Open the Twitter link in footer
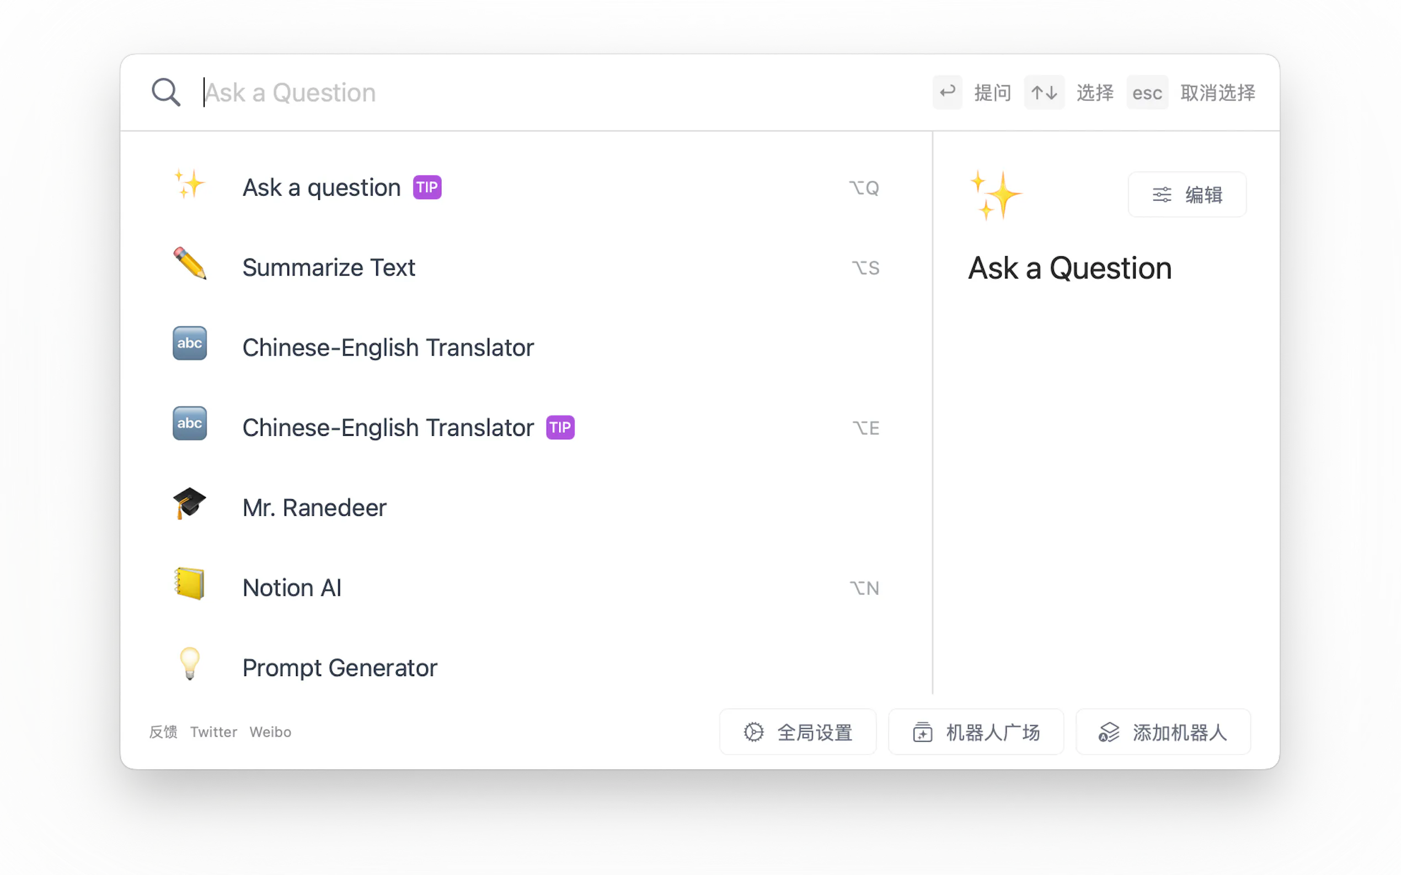Viewport: 1401px width, 875px height. pyautogui.click(x=213, y=732)
